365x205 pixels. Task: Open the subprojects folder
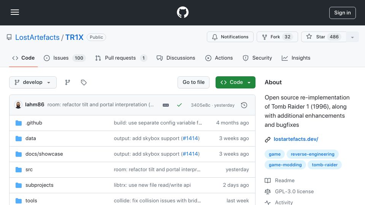[x=39, y=185]
